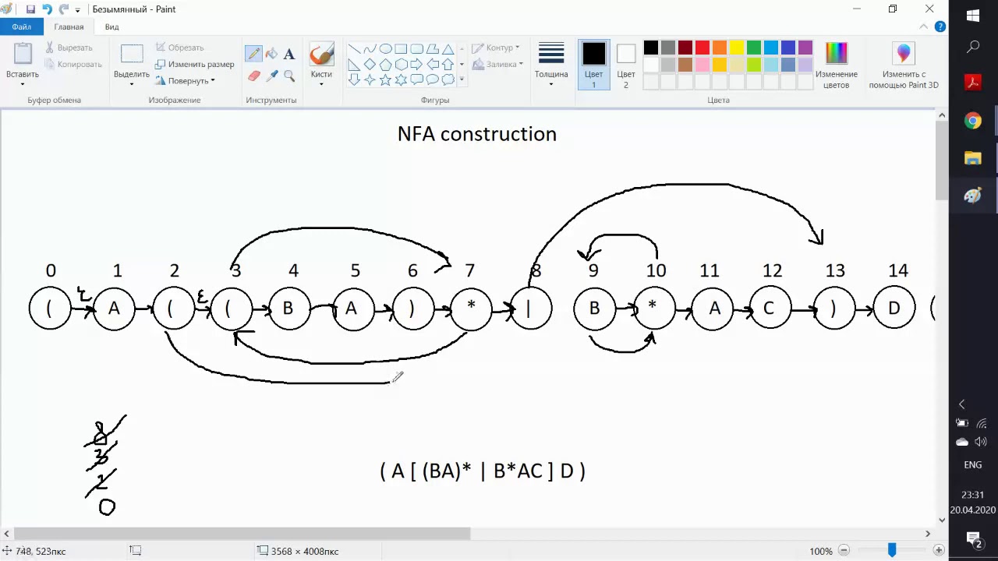Click the horizontal scrollbar thumb

[242, 534]
